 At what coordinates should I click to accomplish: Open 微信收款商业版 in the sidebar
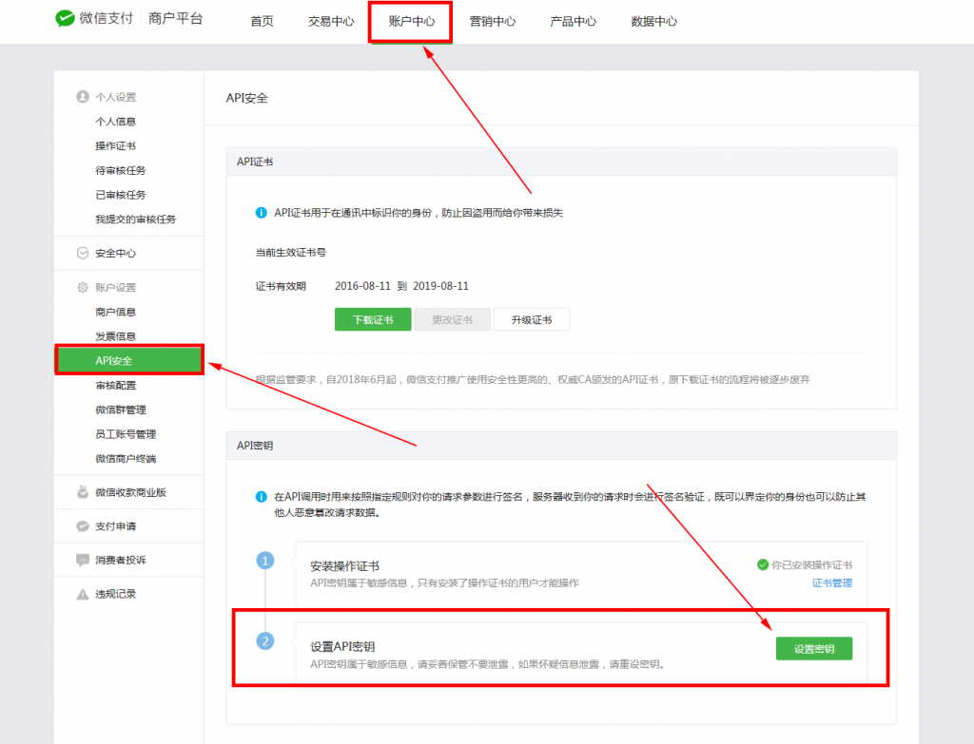(130, 493)
